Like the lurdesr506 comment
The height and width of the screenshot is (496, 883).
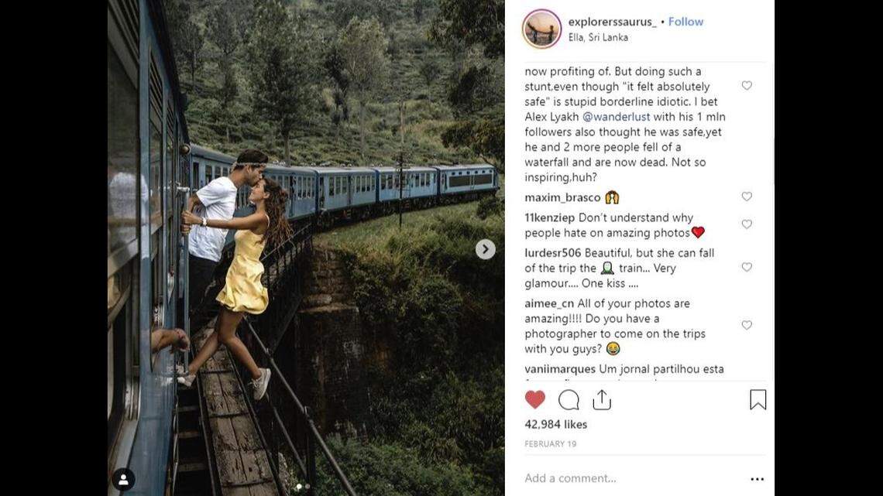[747, 267]
